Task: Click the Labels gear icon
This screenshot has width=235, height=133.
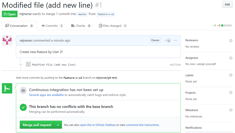Action: (x=231, y=75)
